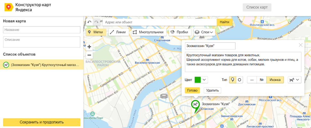Select the № number marker option
The image size is (311, 128).
tap(262, 80)
